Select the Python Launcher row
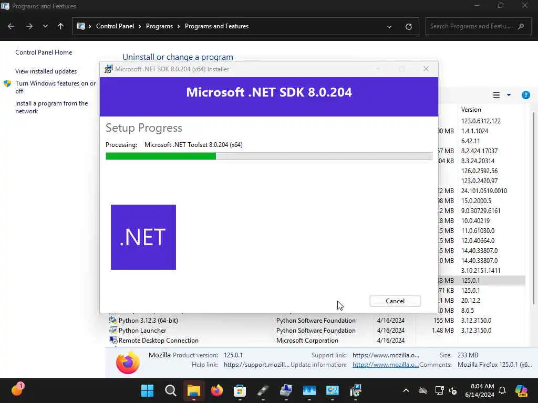The width and height of the screenshot is (538, 403). pos(316,331)
